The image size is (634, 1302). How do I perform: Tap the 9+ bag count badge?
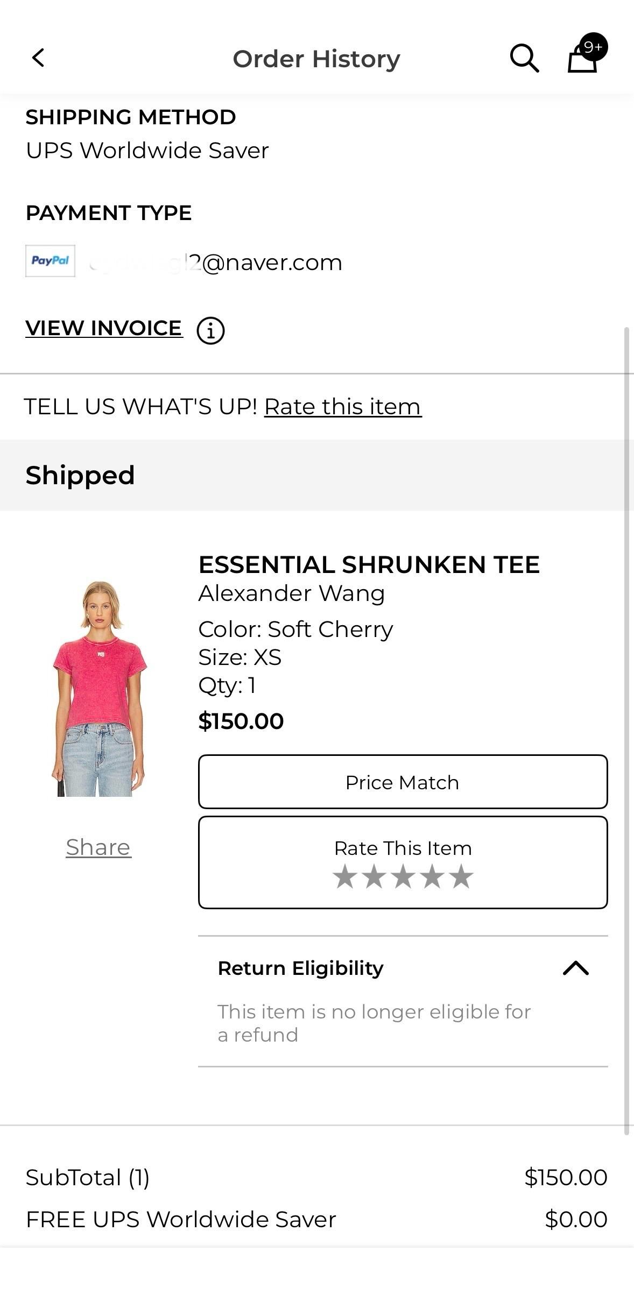coord(594,47)
